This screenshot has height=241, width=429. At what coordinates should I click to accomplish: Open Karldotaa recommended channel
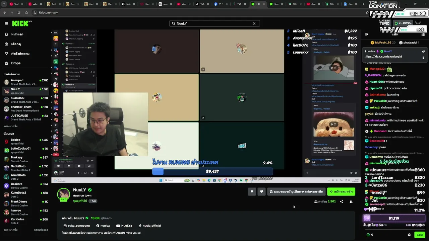tap(26, 221)
